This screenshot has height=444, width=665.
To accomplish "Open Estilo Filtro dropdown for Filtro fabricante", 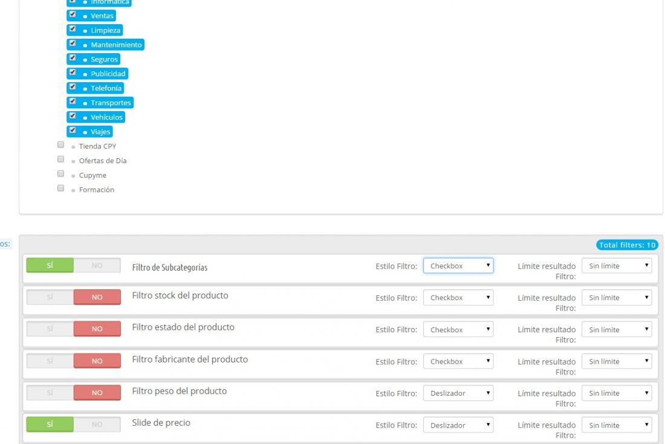I will point(458,361).
